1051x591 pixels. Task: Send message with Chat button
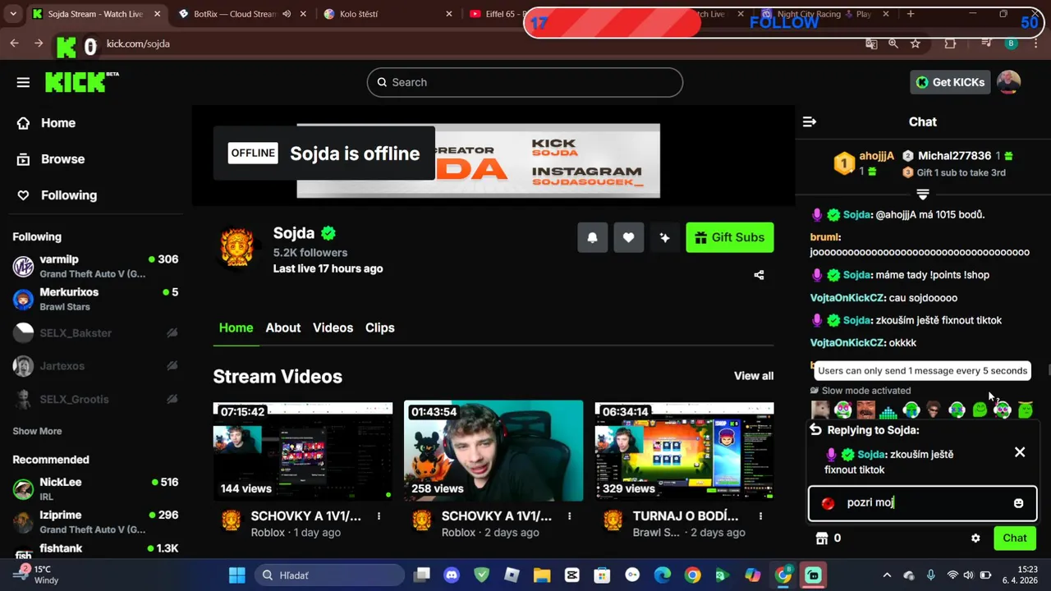pyautogui.click(x=1015, y=538)
